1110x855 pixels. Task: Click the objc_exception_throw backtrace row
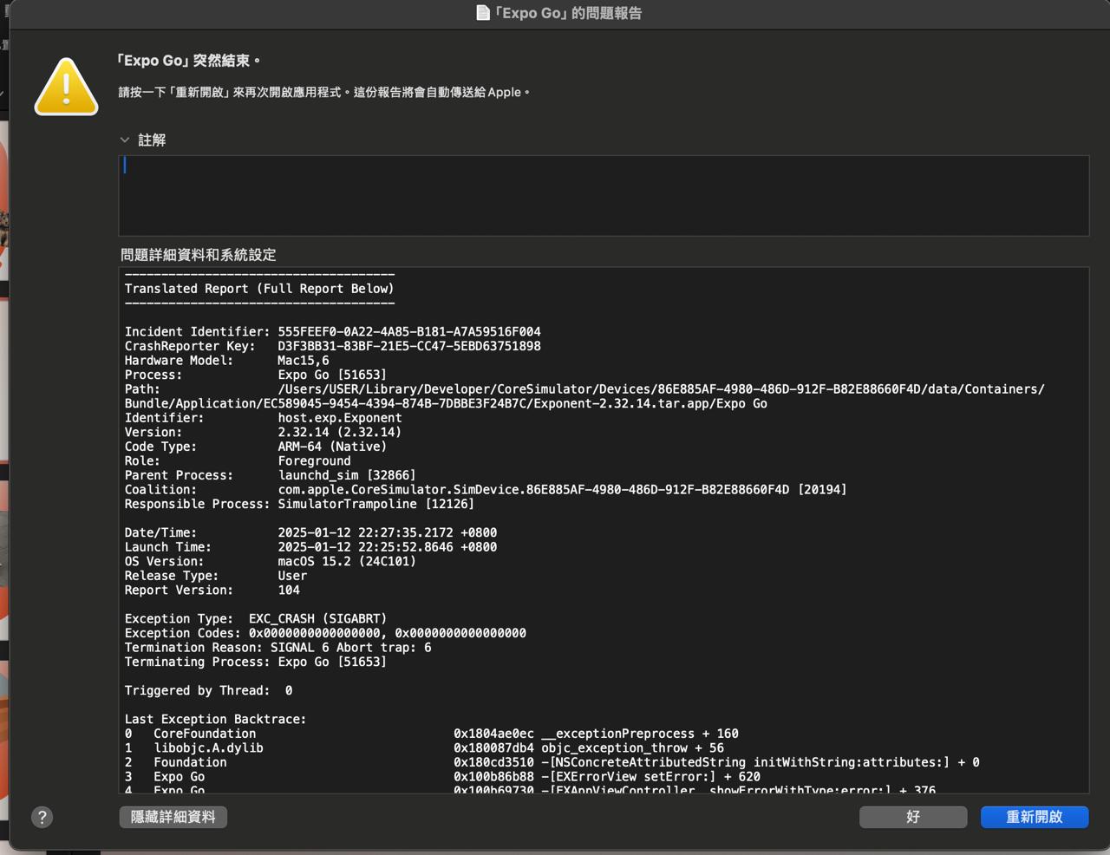424,747
